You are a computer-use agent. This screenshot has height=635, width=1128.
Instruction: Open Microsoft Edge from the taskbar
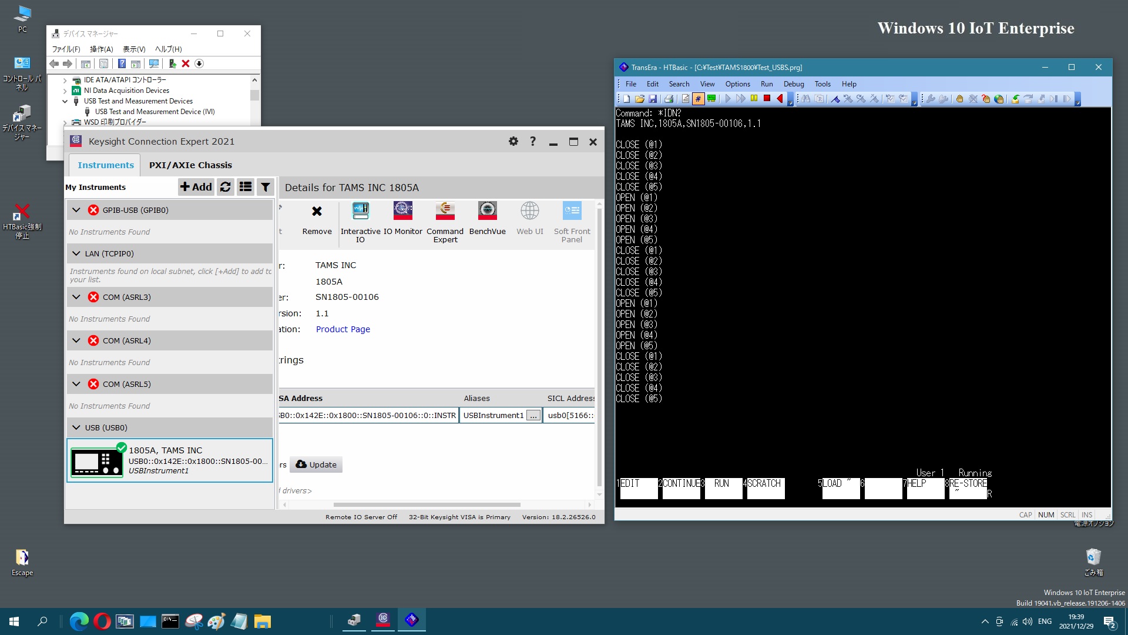point(79,621)
